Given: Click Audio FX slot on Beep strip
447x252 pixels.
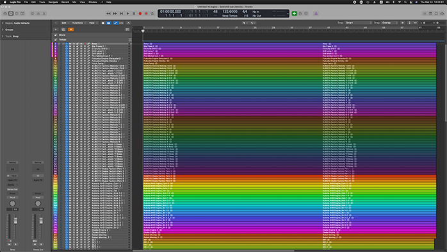Looking at the screenshot, I should pos(13,180).
